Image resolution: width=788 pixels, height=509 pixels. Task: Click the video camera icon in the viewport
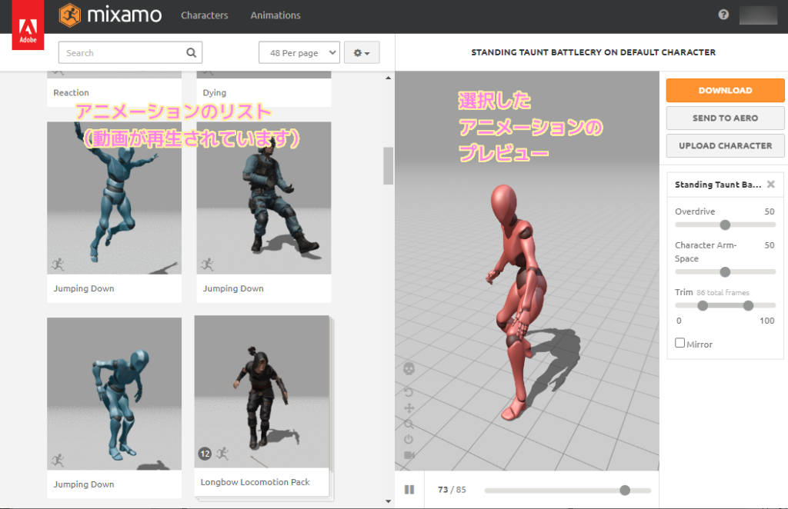(409, 454)
